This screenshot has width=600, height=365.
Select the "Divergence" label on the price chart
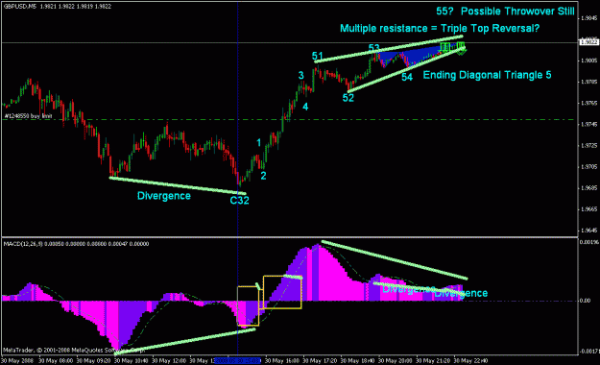click(164, 196)
